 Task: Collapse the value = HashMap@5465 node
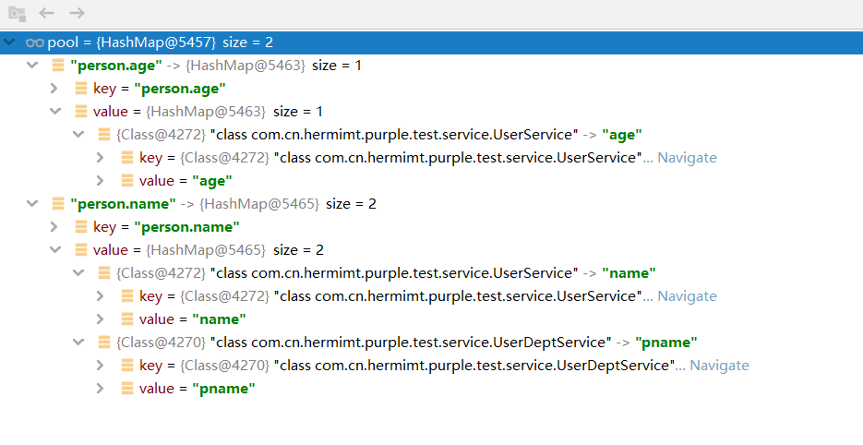pyautogui.click(x=55, y=250)
